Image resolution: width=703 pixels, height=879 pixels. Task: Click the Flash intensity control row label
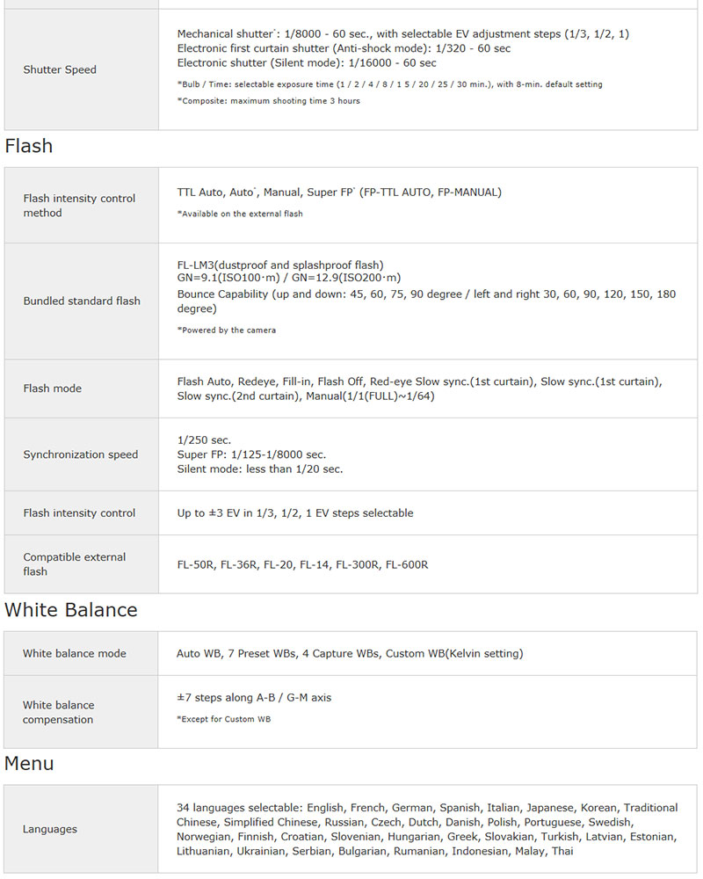click(79, 512)
